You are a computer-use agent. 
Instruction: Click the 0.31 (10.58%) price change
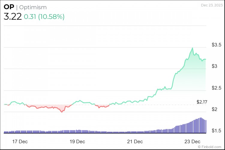coord(44,17)
